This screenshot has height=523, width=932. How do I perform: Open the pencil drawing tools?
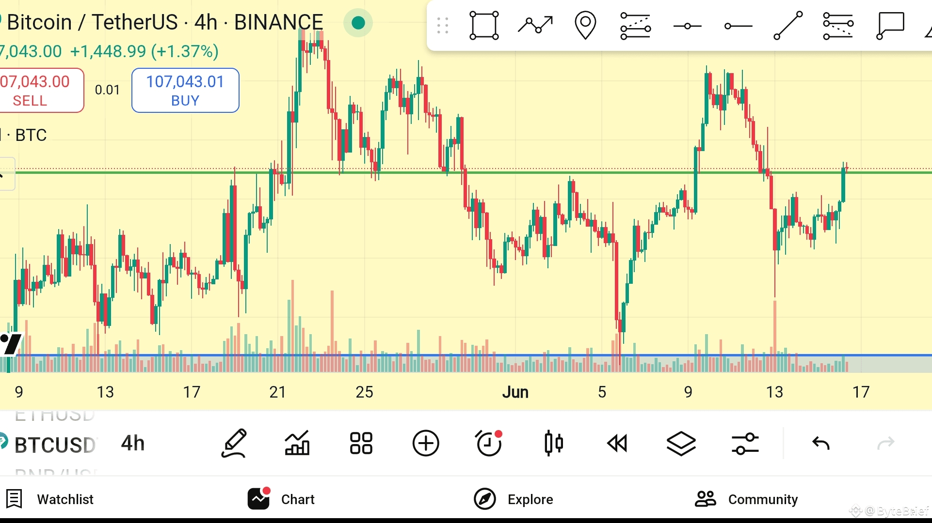[235, 443]
